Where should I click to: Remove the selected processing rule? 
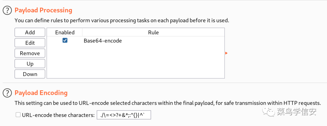30,53
